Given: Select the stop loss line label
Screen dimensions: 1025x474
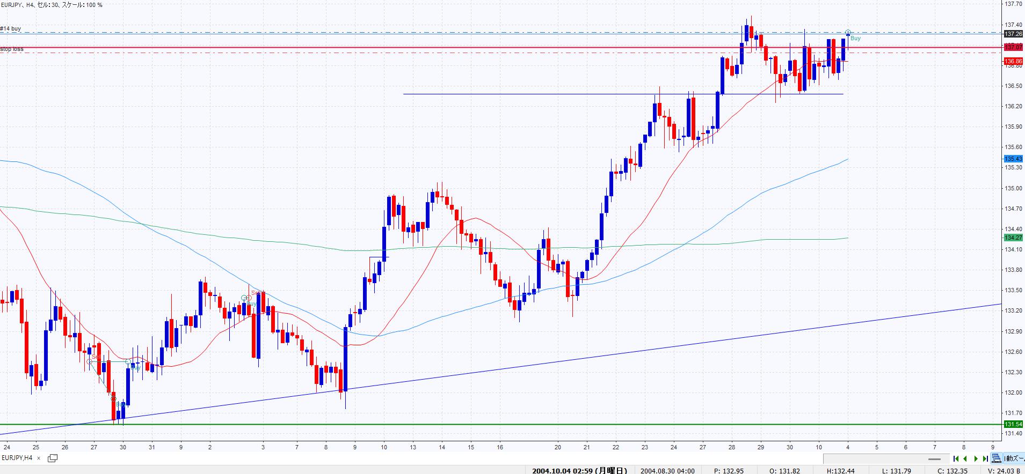Looking at the screenshot, I should coord(12,49).
